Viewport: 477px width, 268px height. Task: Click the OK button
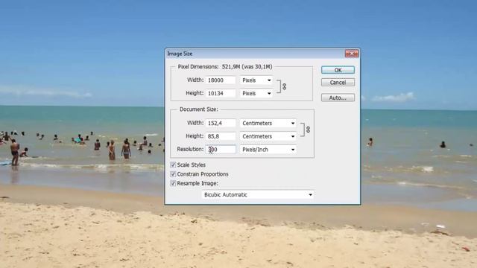(338, 70)
